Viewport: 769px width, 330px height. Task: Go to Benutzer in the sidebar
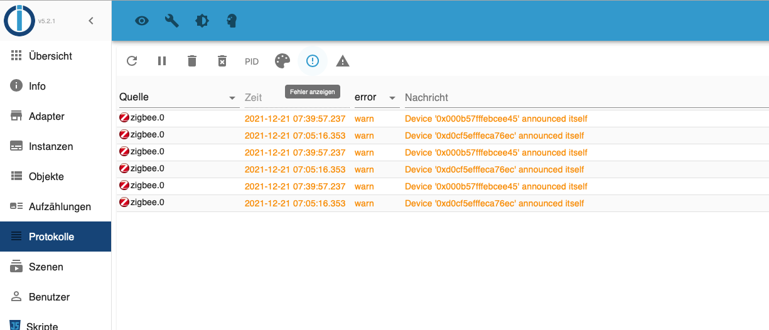(x=55, y=297)
